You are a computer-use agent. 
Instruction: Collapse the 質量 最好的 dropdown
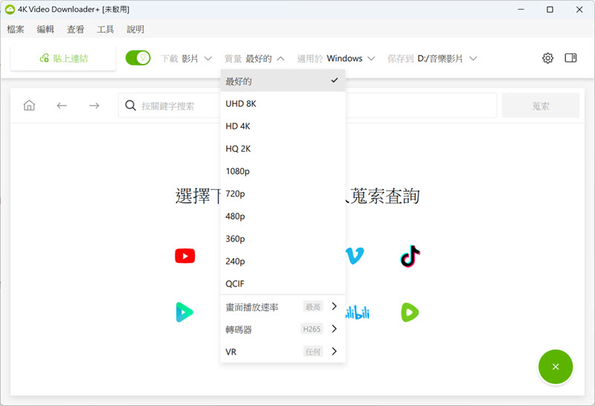point(254,59)
